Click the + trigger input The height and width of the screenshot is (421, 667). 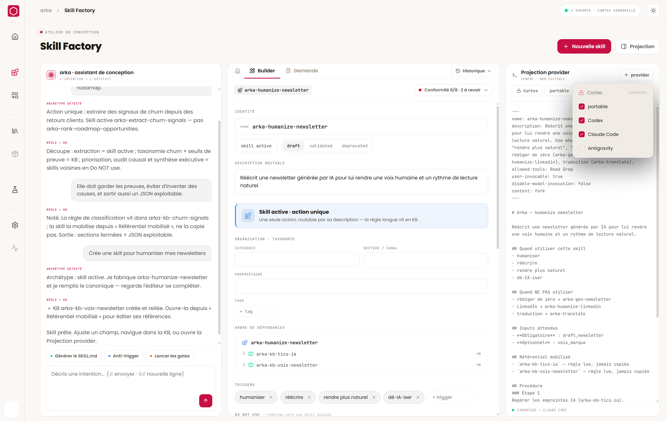coord(450,398)
